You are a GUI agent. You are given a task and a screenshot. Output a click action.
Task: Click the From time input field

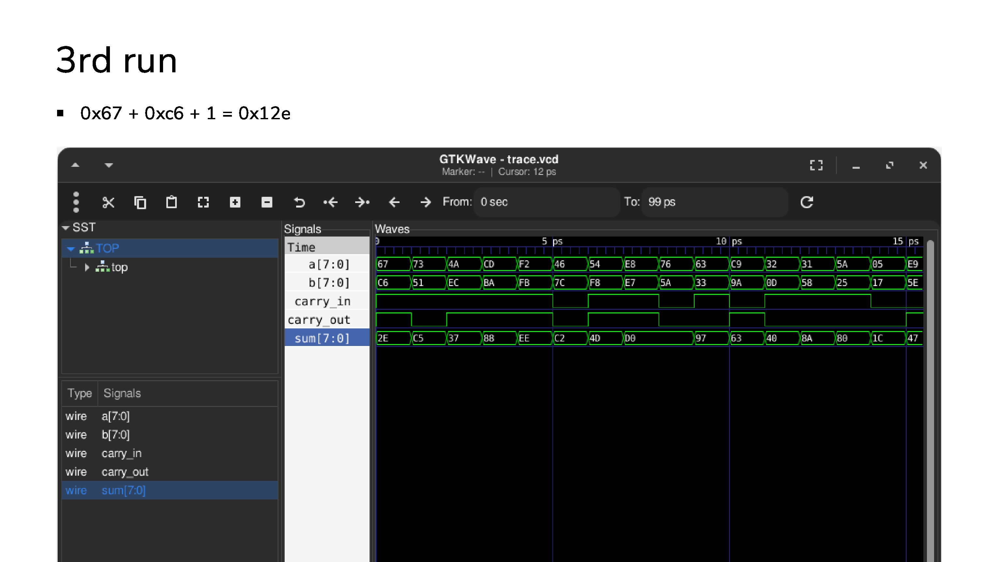(x=546, y=202)
